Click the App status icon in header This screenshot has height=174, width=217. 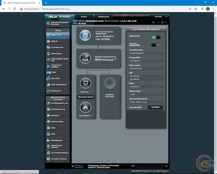pyautogui.click(x=154, y=22)
